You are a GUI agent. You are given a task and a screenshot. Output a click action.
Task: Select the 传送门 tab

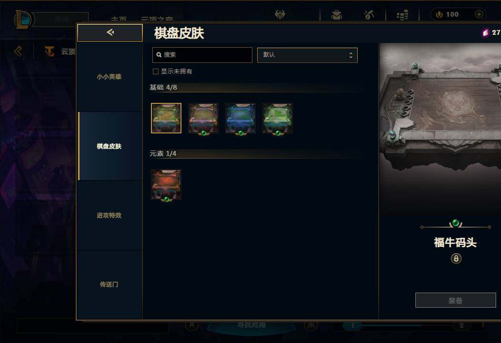coord(110,284)
